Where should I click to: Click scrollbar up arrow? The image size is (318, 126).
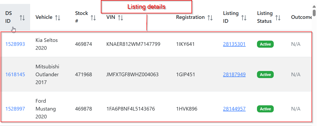pyautogui.click(x=314, y=7)
